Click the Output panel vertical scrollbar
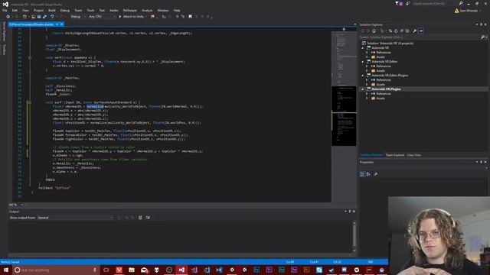Viewport: 490px width, 275px height. pos(354,237)
